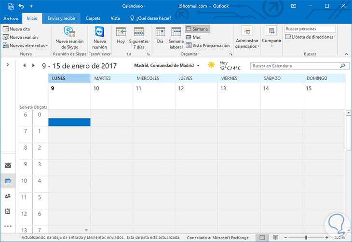
Task: Switch to Día view
Action: [160, 35]
